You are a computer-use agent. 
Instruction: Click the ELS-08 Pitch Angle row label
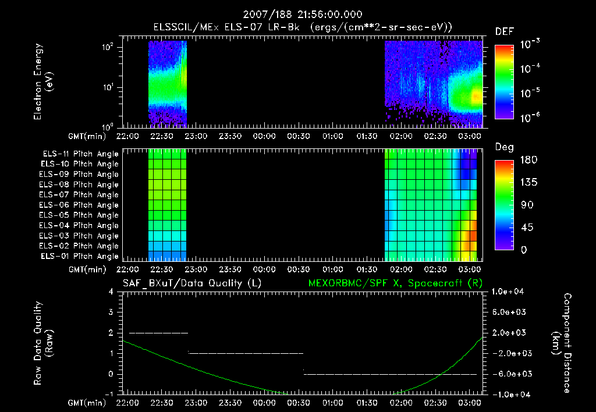[79, 184]
